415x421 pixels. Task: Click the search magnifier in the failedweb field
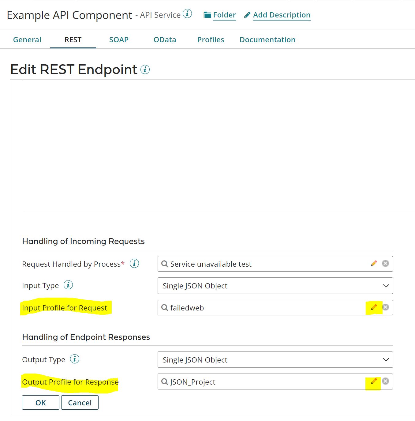(164, 308)
